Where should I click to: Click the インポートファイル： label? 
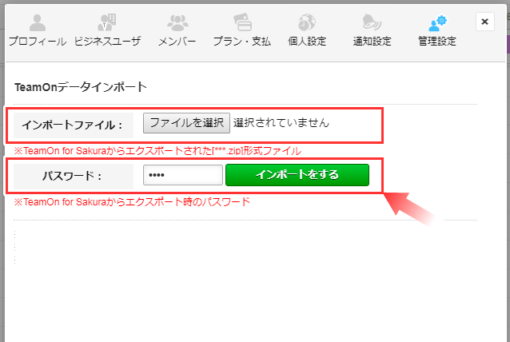[72, 125]
